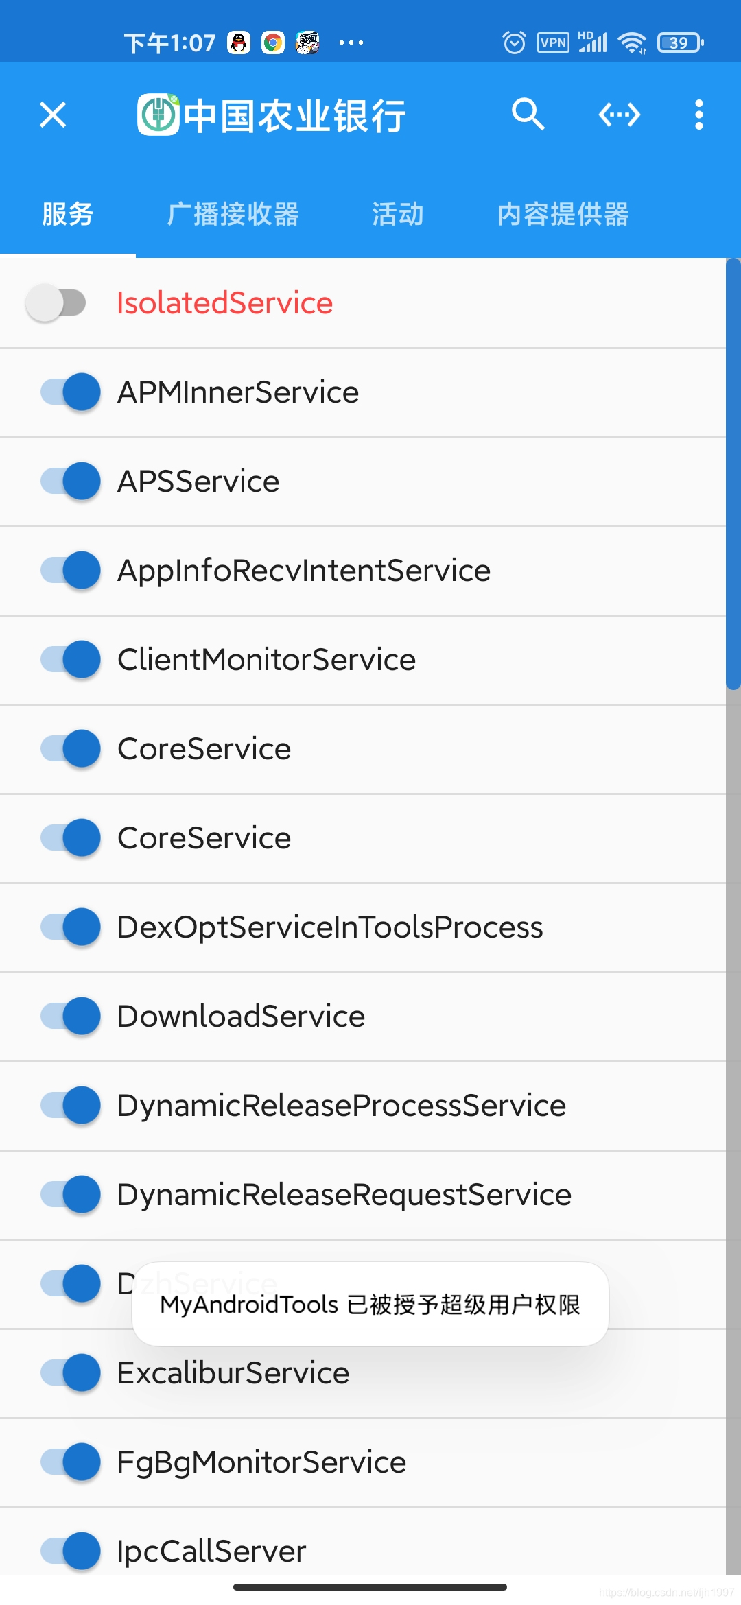Tap the Agricultural Bank of China app logo

coord(158,115)
